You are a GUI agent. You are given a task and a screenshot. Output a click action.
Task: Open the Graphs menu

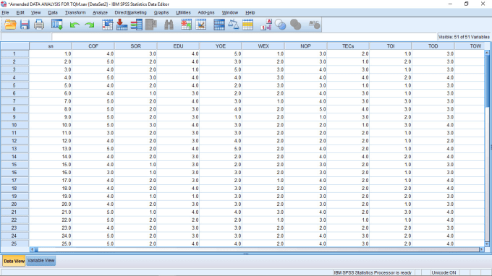pos(161,12)
